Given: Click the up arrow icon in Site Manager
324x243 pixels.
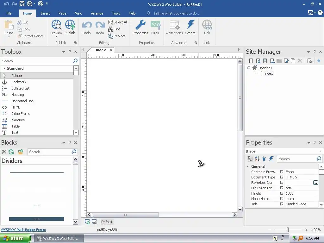Looking at the screenshot, I should point(319,61).
